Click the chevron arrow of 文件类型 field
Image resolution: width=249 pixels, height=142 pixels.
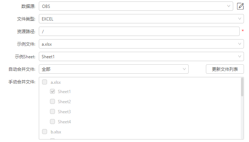(239, 19)
